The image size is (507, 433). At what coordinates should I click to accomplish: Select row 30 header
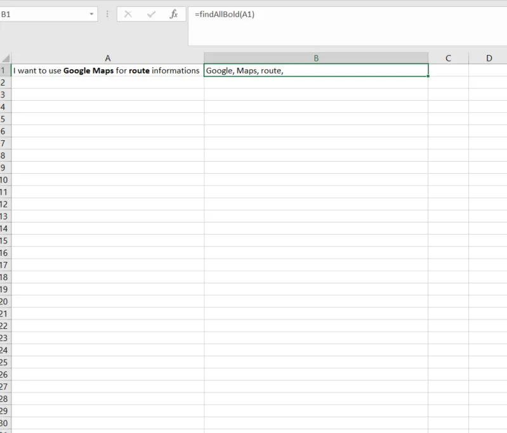tap(5, 423)
